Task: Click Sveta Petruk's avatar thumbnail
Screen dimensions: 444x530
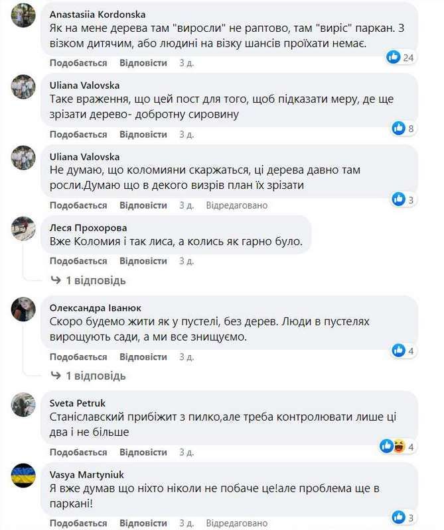Action: pyautogui.click(x=23, y=404)
